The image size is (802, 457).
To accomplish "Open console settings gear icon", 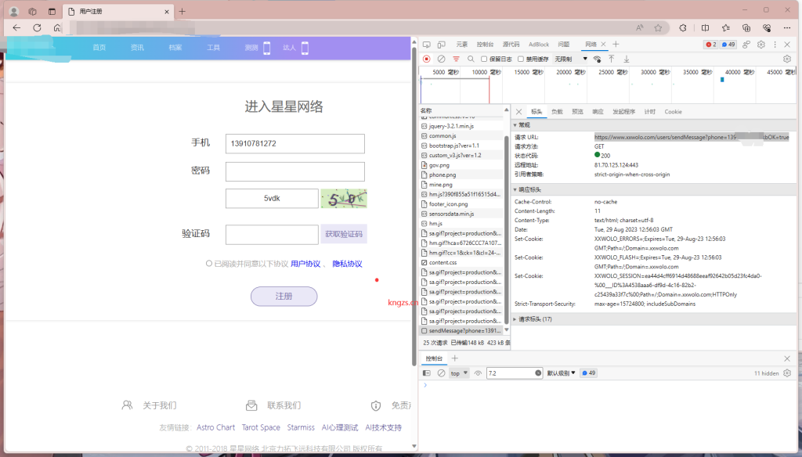I will [x=787, y=373].
